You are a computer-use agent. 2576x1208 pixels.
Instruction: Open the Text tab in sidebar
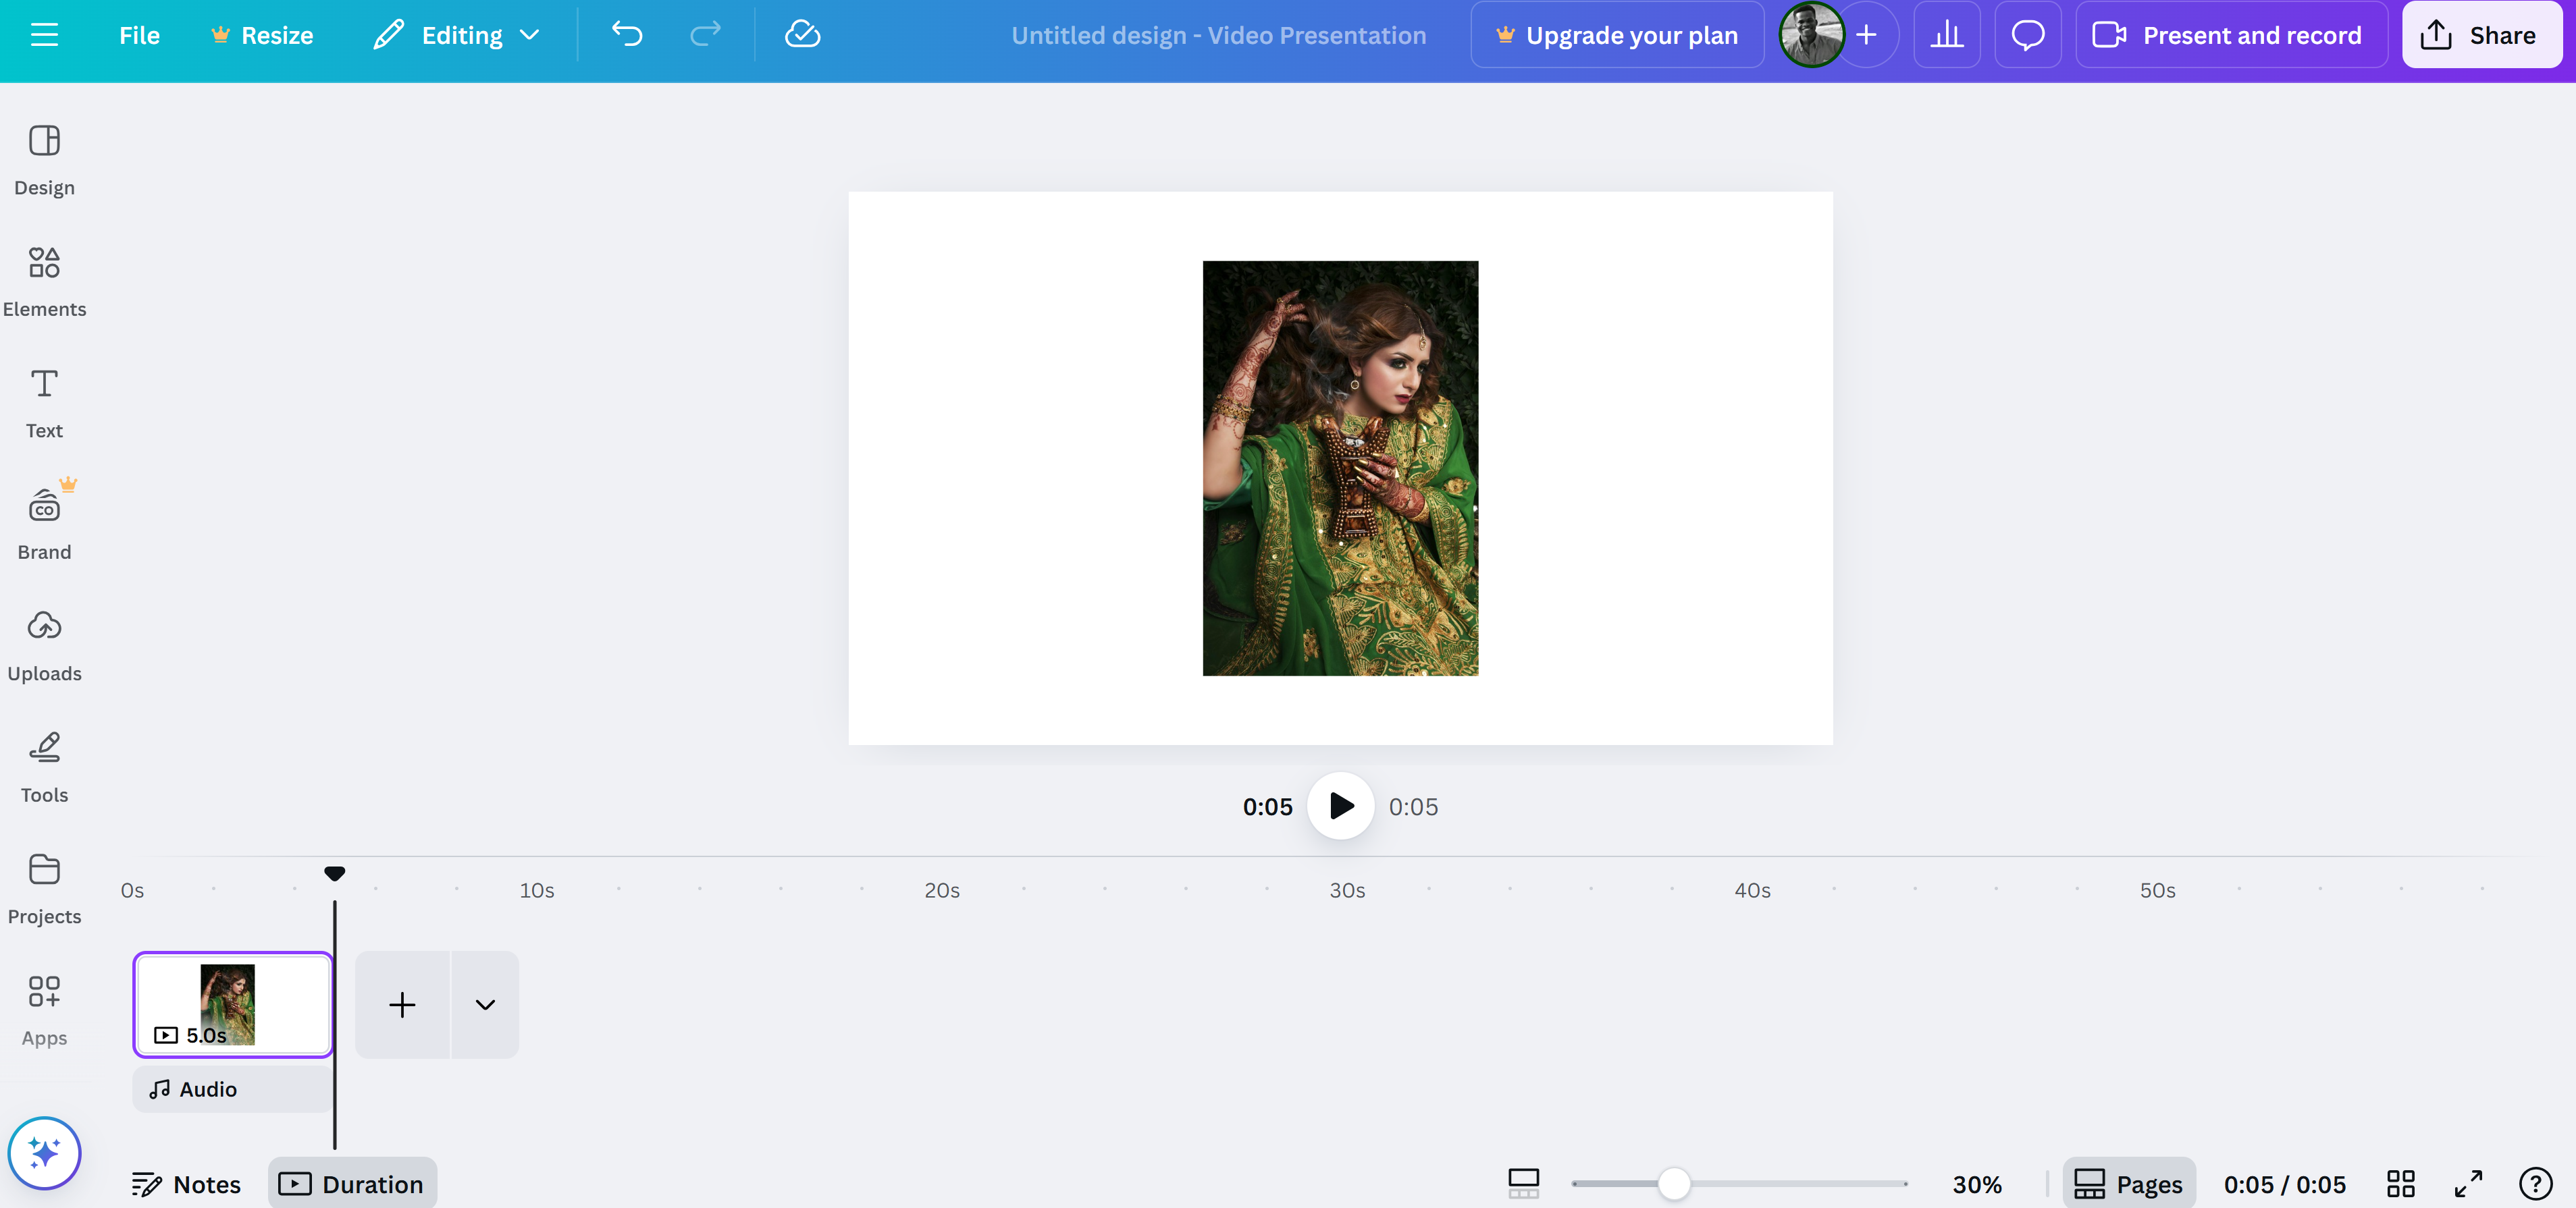point(44,403)
